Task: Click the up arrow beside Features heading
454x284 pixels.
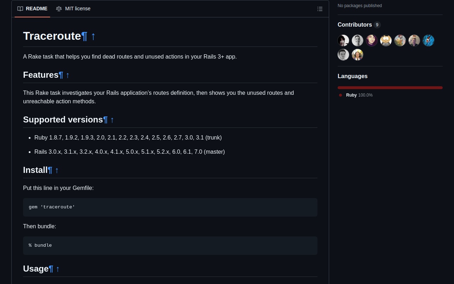Action: click(x=67, y=75)
